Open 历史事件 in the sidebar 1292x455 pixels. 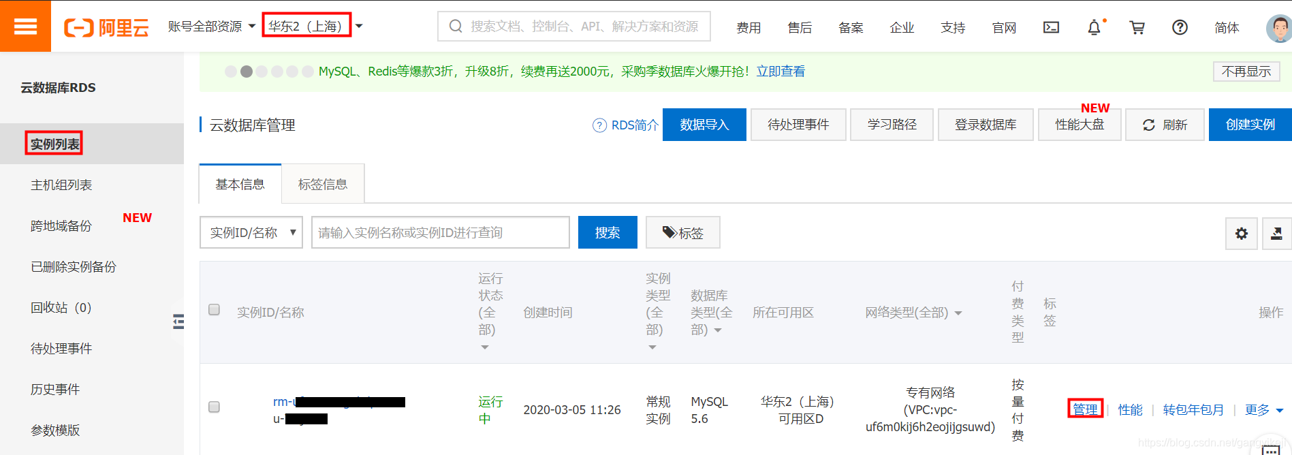coord(55,390)
